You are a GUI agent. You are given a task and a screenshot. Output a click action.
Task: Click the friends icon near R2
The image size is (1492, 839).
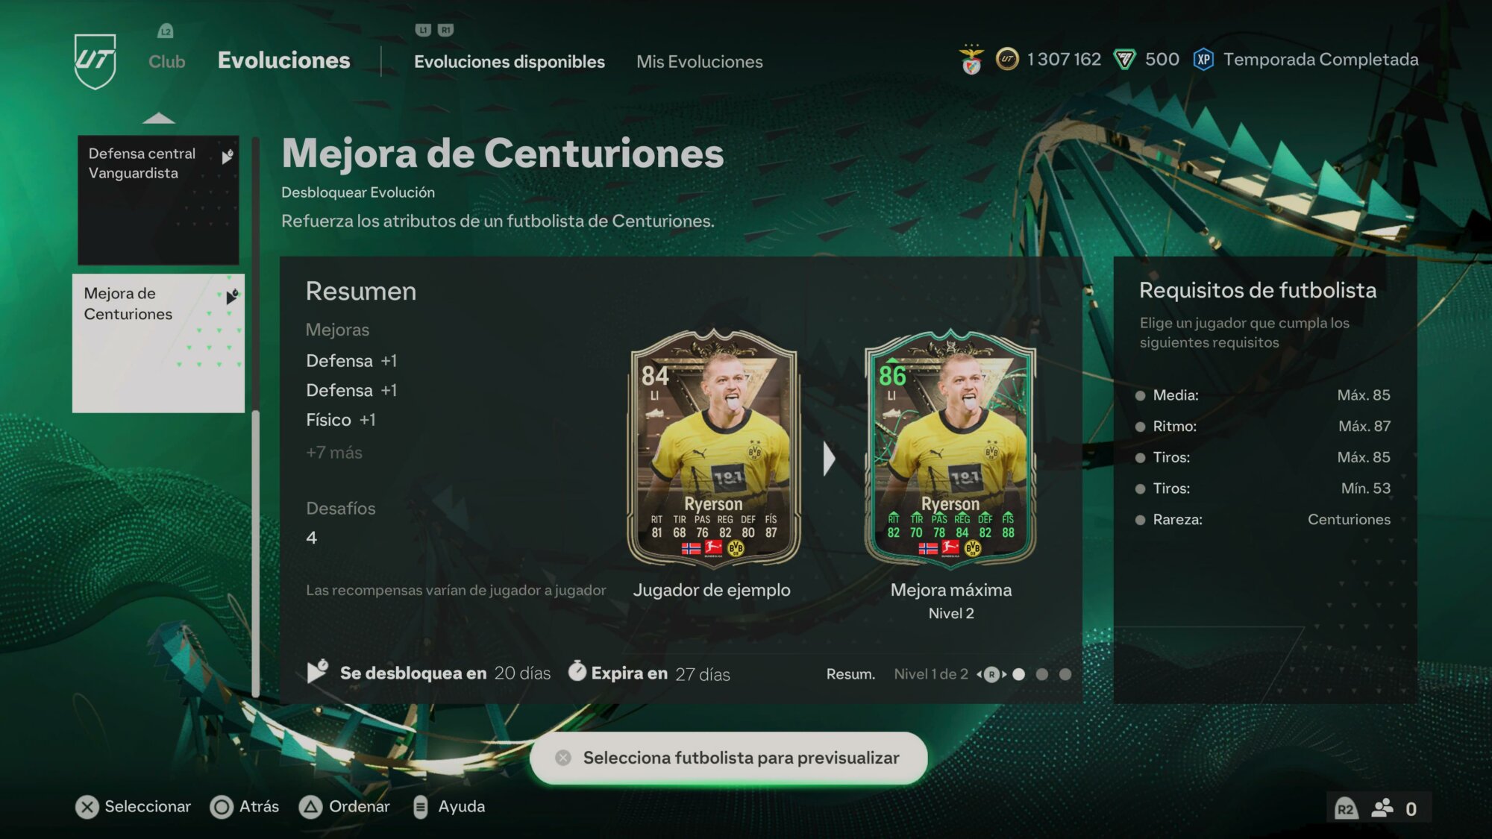click(1382, 808)
